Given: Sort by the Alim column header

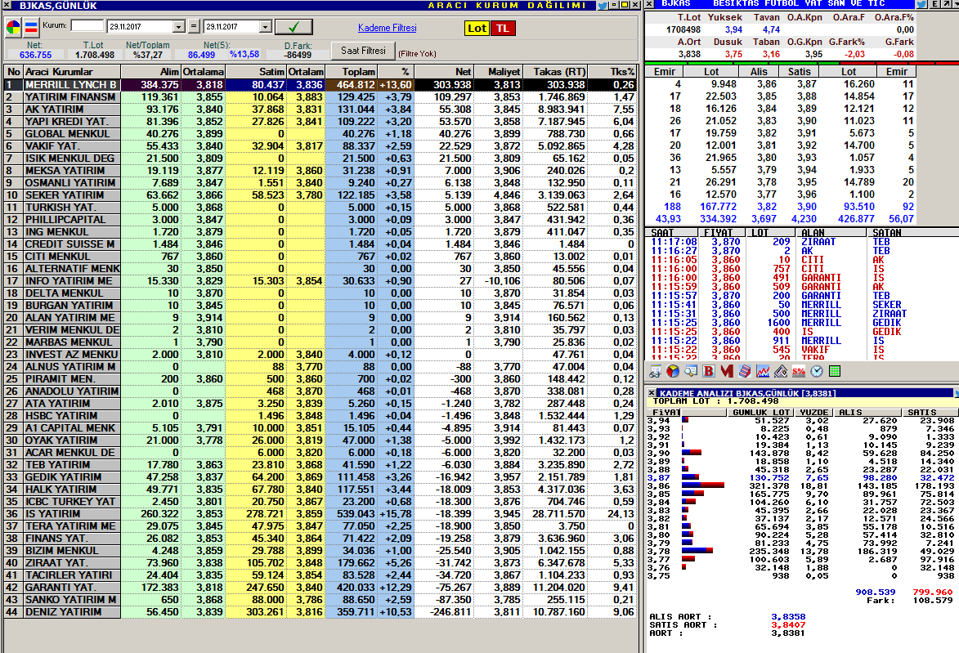Looking at the screenshot, I should tap(151, 72).
